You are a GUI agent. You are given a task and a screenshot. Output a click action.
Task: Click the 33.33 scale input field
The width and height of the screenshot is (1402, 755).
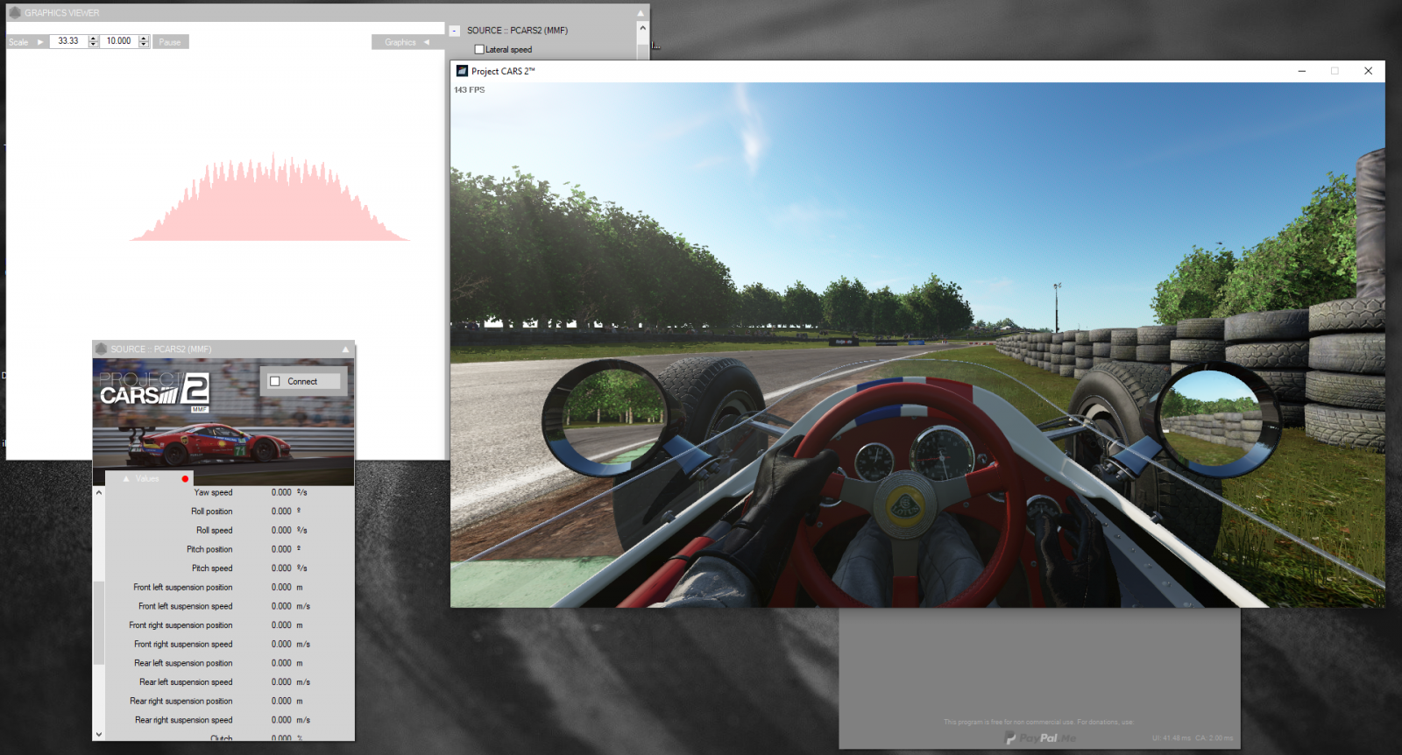coord(68,41)
